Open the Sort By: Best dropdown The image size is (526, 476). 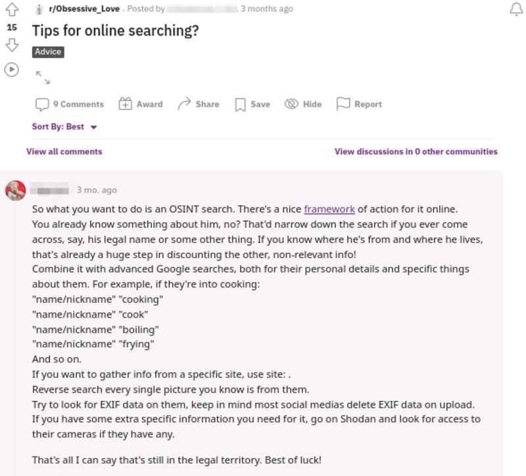(x=64, y=126)
